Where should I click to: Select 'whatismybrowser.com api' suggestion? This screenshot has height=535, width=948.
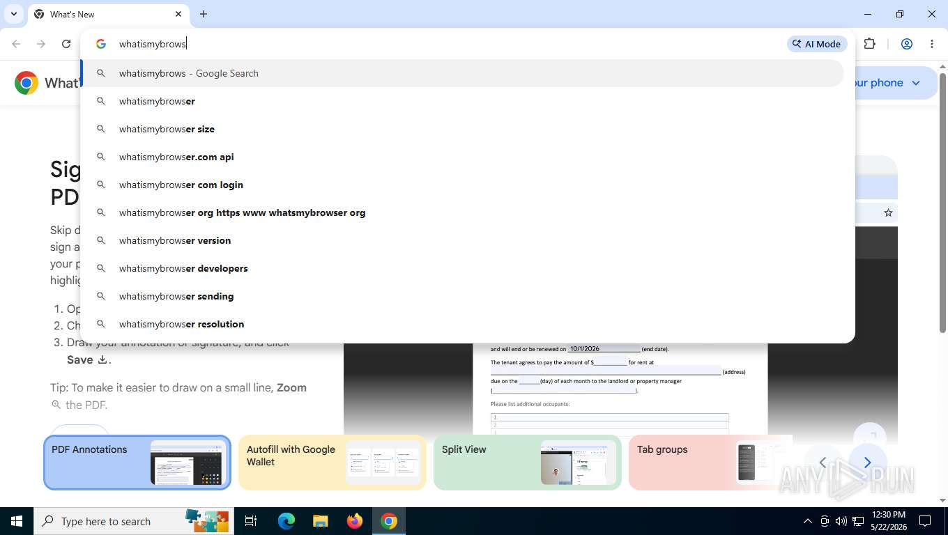click(x=463, y=157)
